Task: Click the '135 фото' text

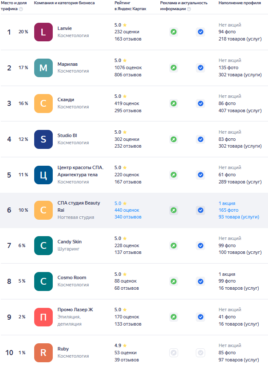Action: 228,68
